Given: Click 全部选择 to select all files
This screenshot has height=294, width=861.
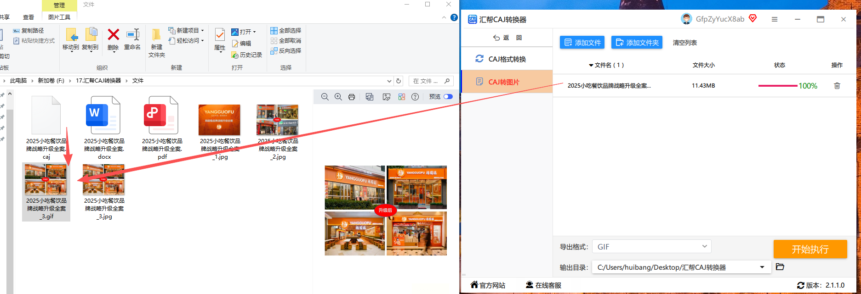Looking at the screenshot, I should (286, 31).
